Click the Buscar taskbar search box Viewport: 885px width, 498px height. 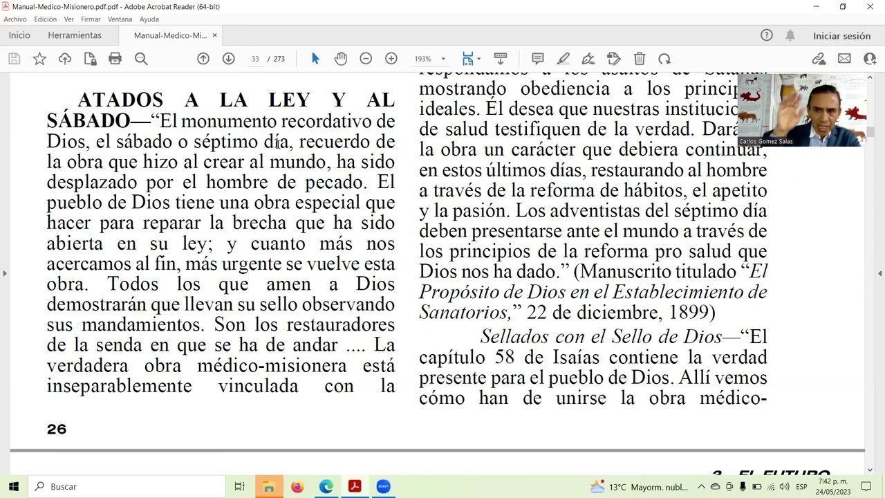pos(127,486)
